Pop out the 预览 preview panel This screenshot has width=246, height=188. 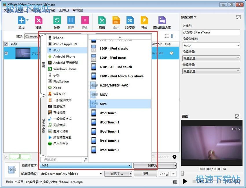tap(237, 116)
